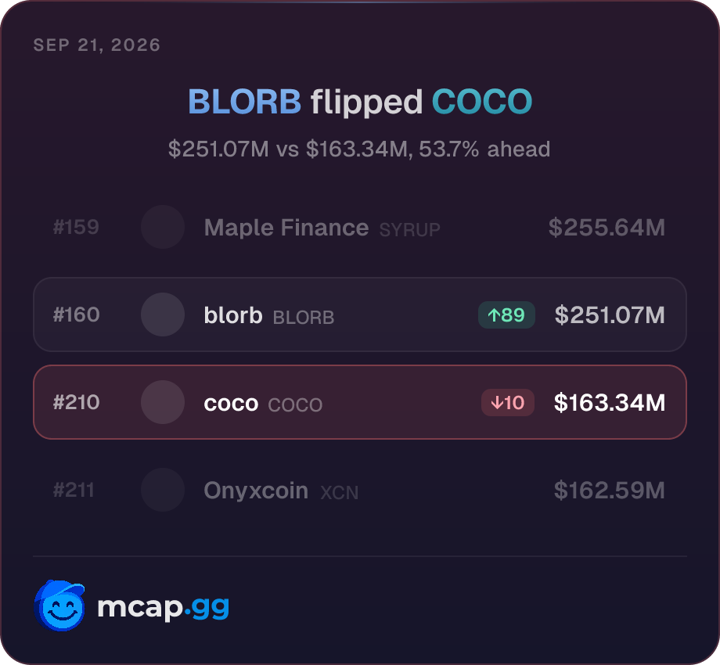This screenshot has height=665, width=720.
Task: Click the red down 10 rank badge
Action: click(508, 402)
